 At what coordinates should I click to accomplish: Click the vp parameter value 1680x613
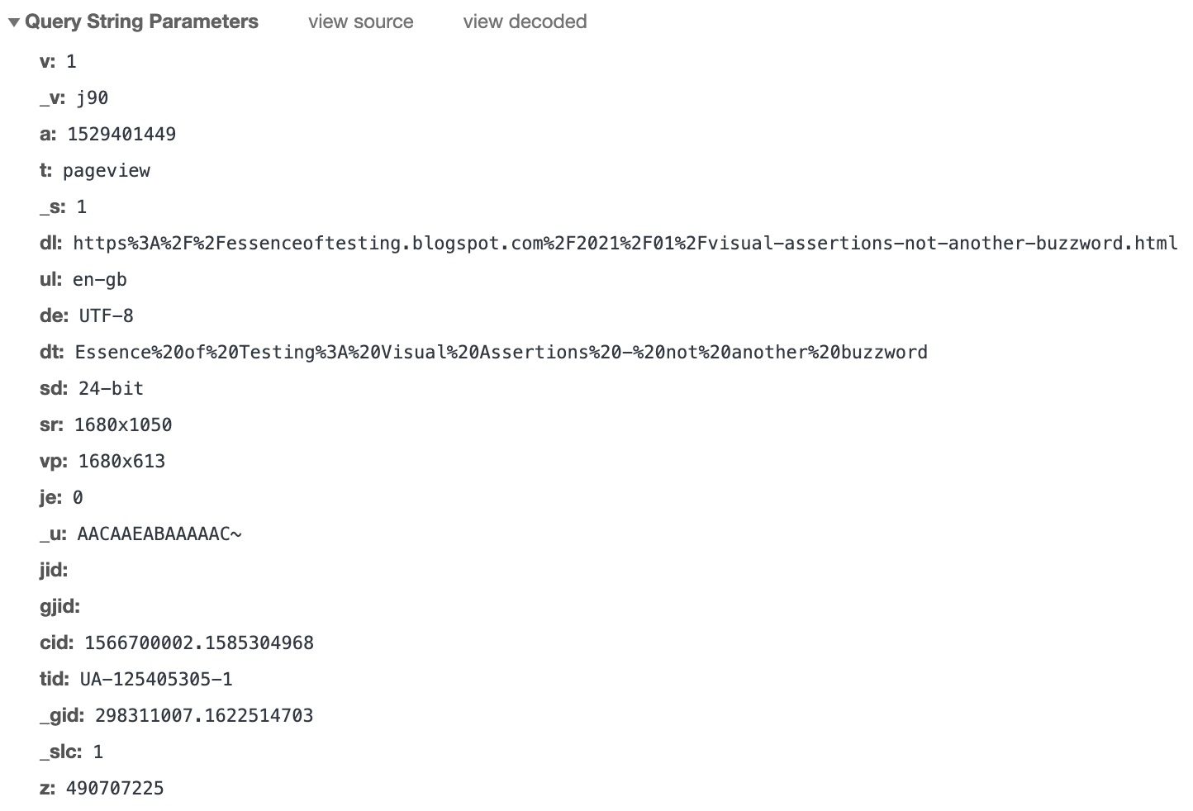[x=121, y=461]
